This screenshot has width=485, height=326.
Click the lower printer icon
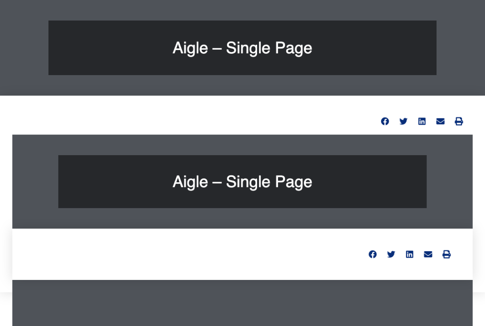(446, 254)
